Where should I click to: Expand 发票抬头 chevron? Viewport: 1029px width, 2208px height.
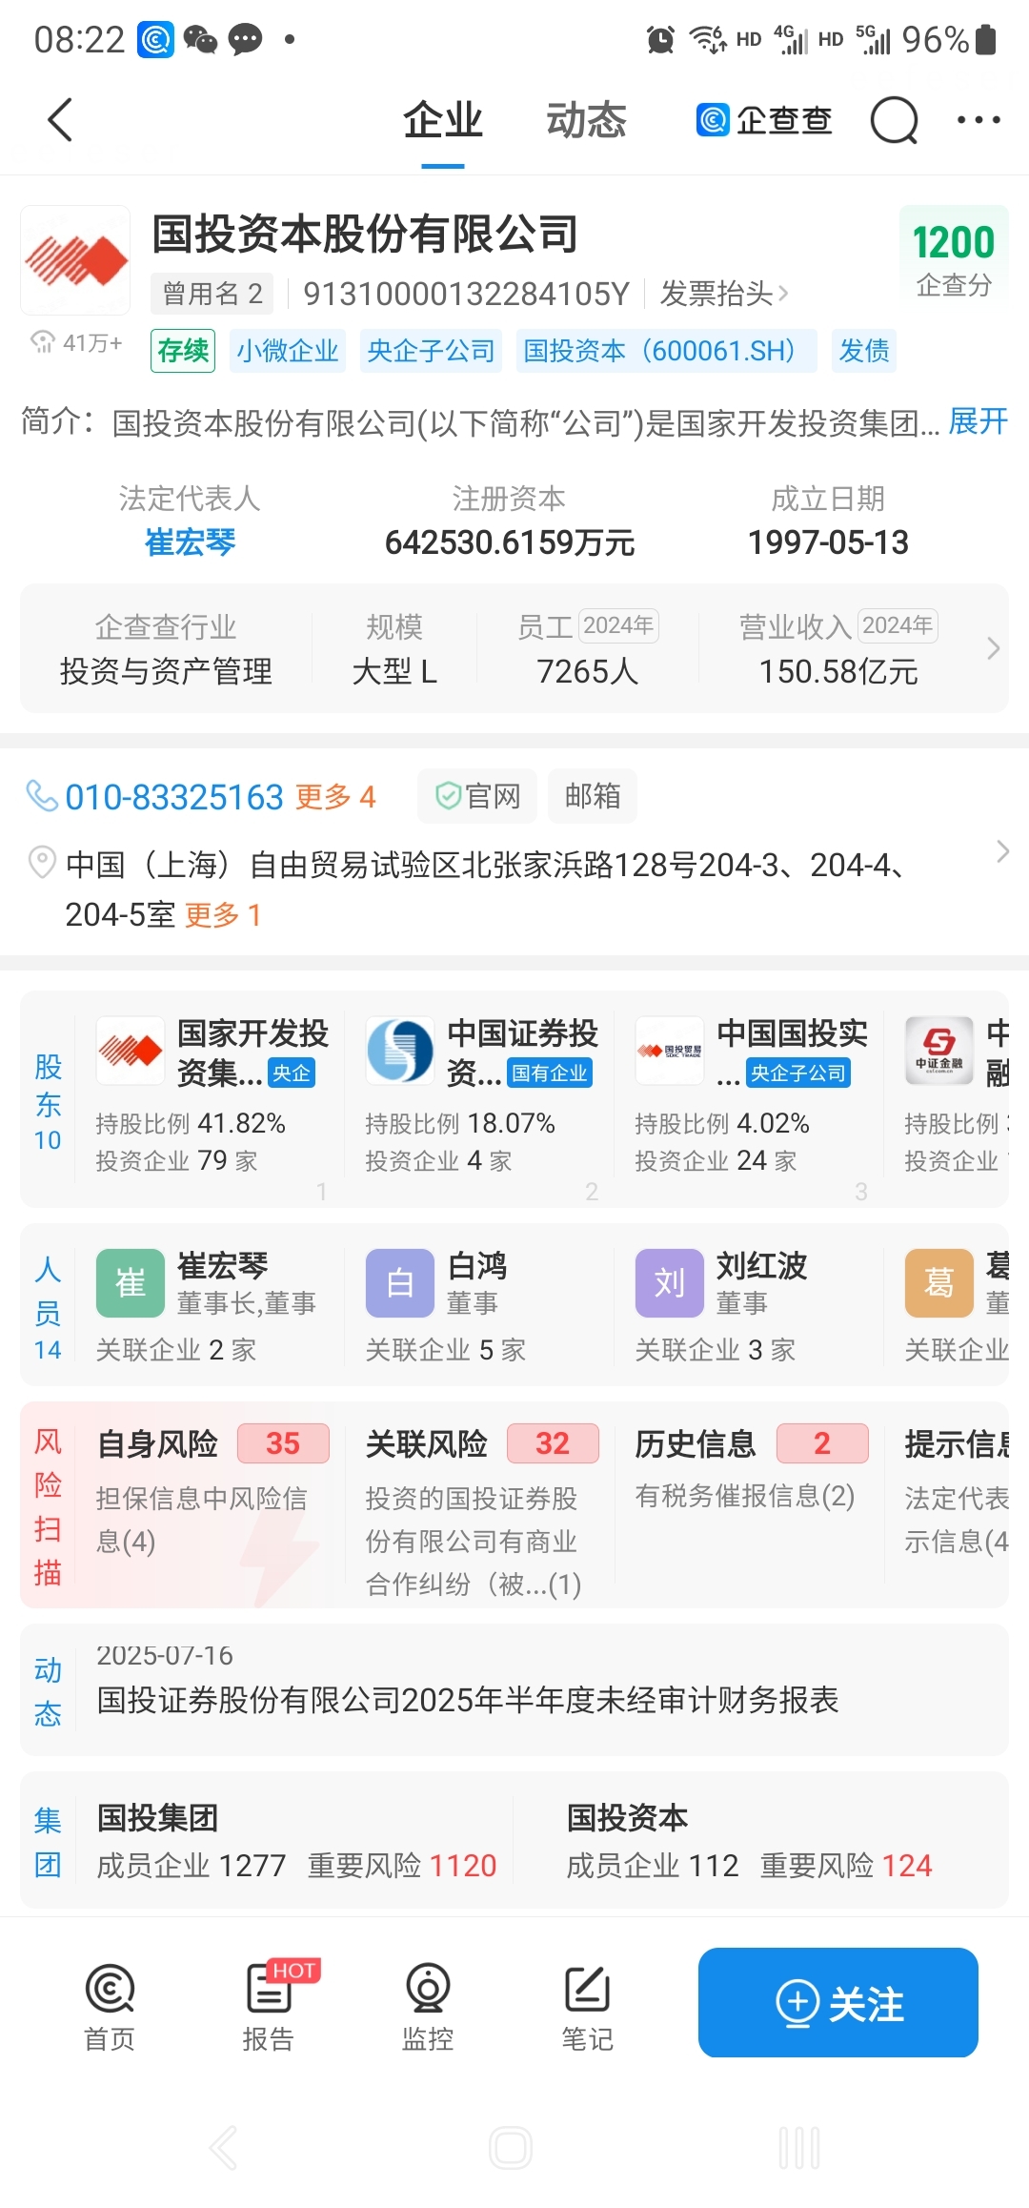(x=783, y=294)
